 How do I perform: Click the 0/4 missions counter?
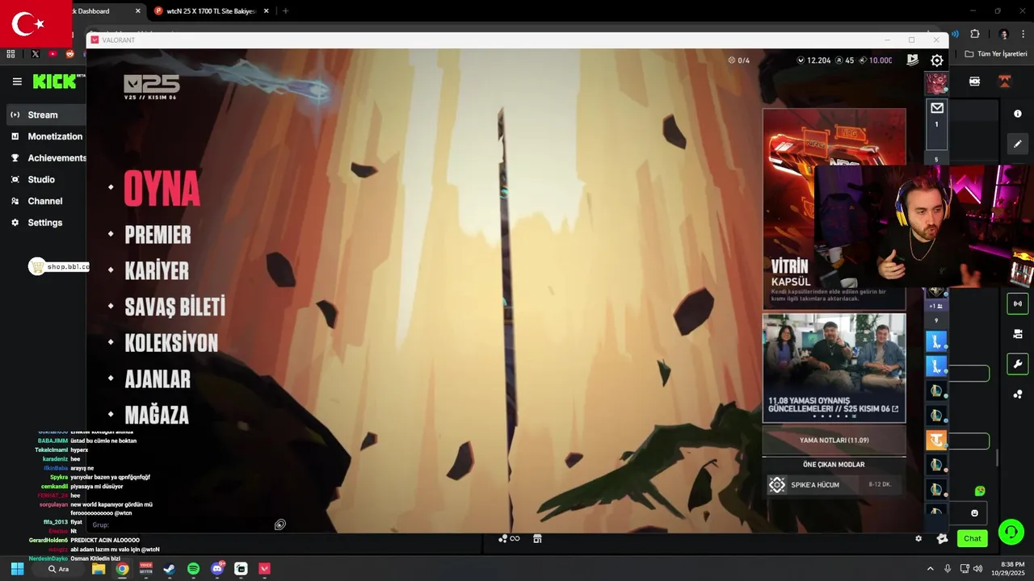click(738, 61)
